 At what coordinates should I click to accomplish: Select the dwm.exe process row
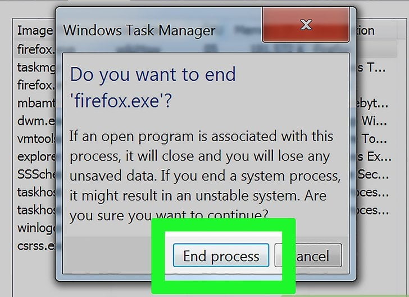[36, 121]
